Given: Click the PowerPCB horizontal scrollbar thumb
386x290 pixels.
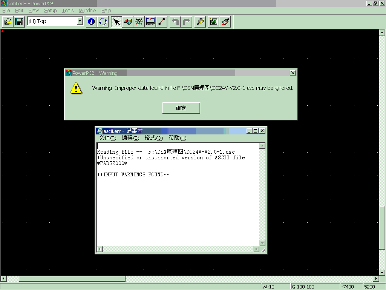Looking at the screenshot, I should coord(72,278).
